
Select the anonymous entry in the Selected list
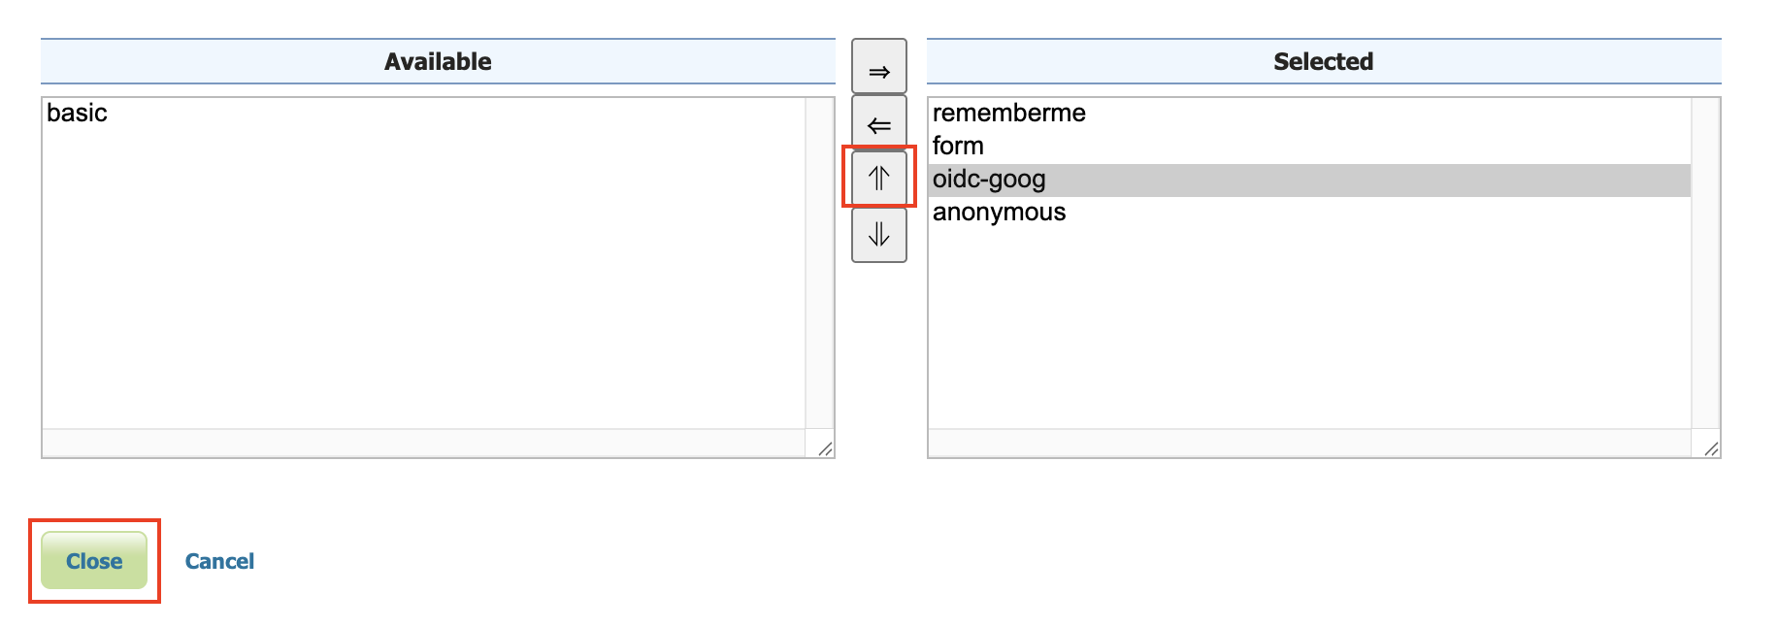[x=998, y=212]
